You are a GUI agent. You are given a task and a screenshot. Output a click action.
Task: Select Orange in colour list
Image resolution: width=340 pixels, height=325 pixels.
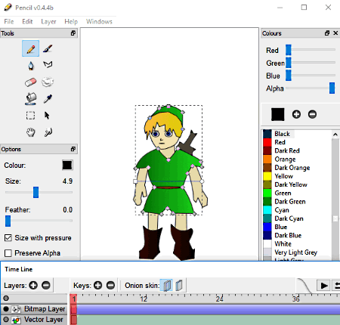tap(285, 159)
